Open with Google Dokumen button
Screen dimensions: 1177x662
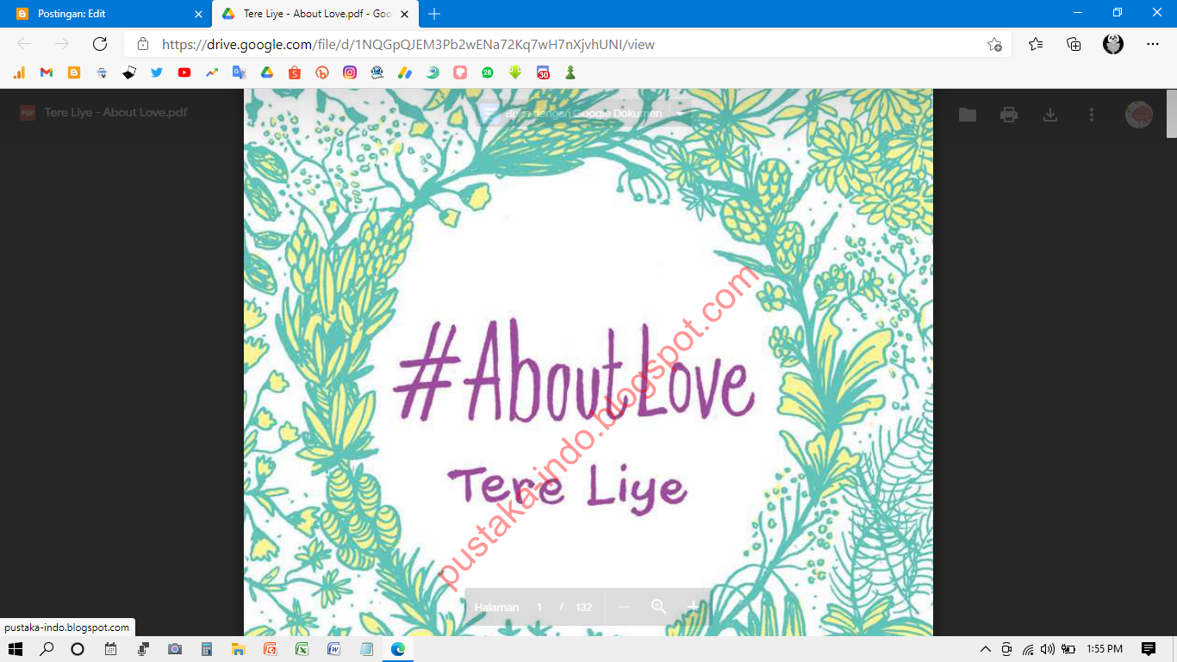(573, 114)
